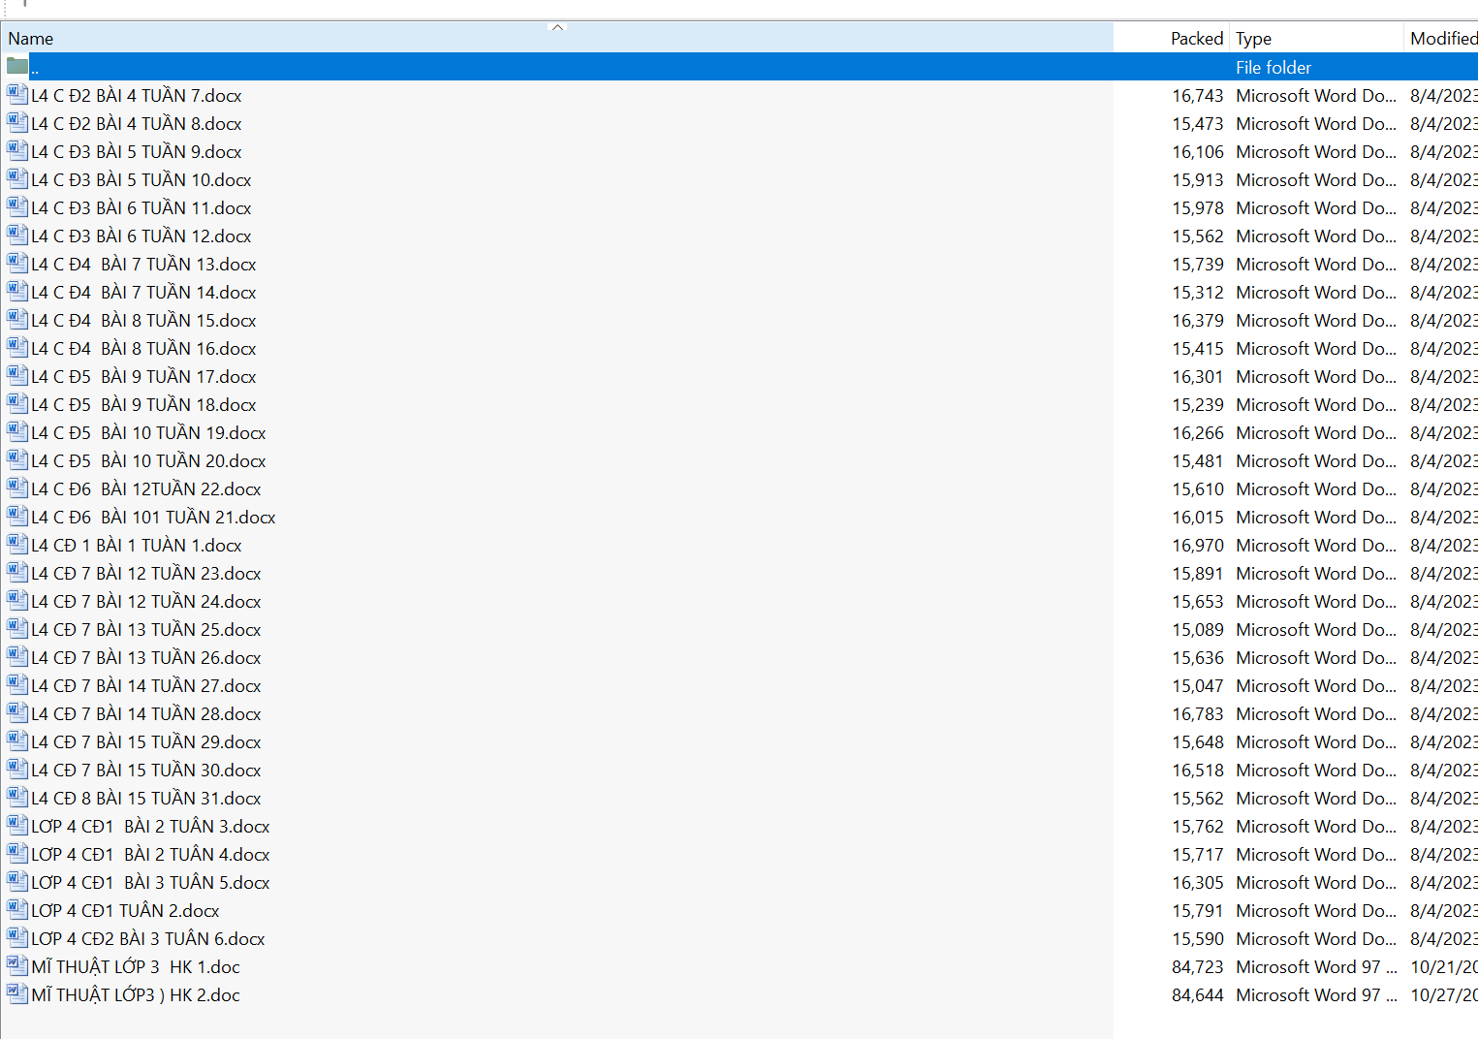Click Word icon of MĨ THUẬT LỚP3 ) HK 2.doc
1478x1039 pixels.
point(17,993)
